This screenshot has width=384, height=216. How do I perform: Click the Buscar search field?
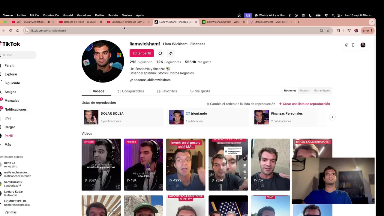[x=18, y=55]
